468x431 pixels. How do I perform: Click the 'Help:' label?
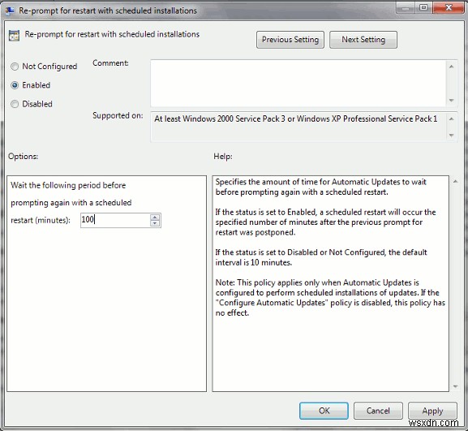click(x=223, y=156)
